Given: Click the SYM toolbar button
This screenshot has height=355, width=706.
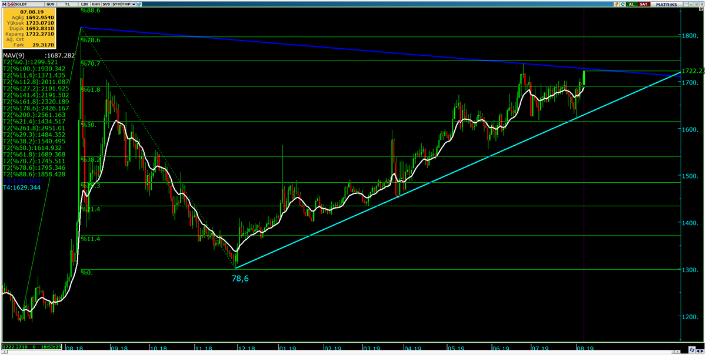Looking at the screenshot, I should 116,4.
